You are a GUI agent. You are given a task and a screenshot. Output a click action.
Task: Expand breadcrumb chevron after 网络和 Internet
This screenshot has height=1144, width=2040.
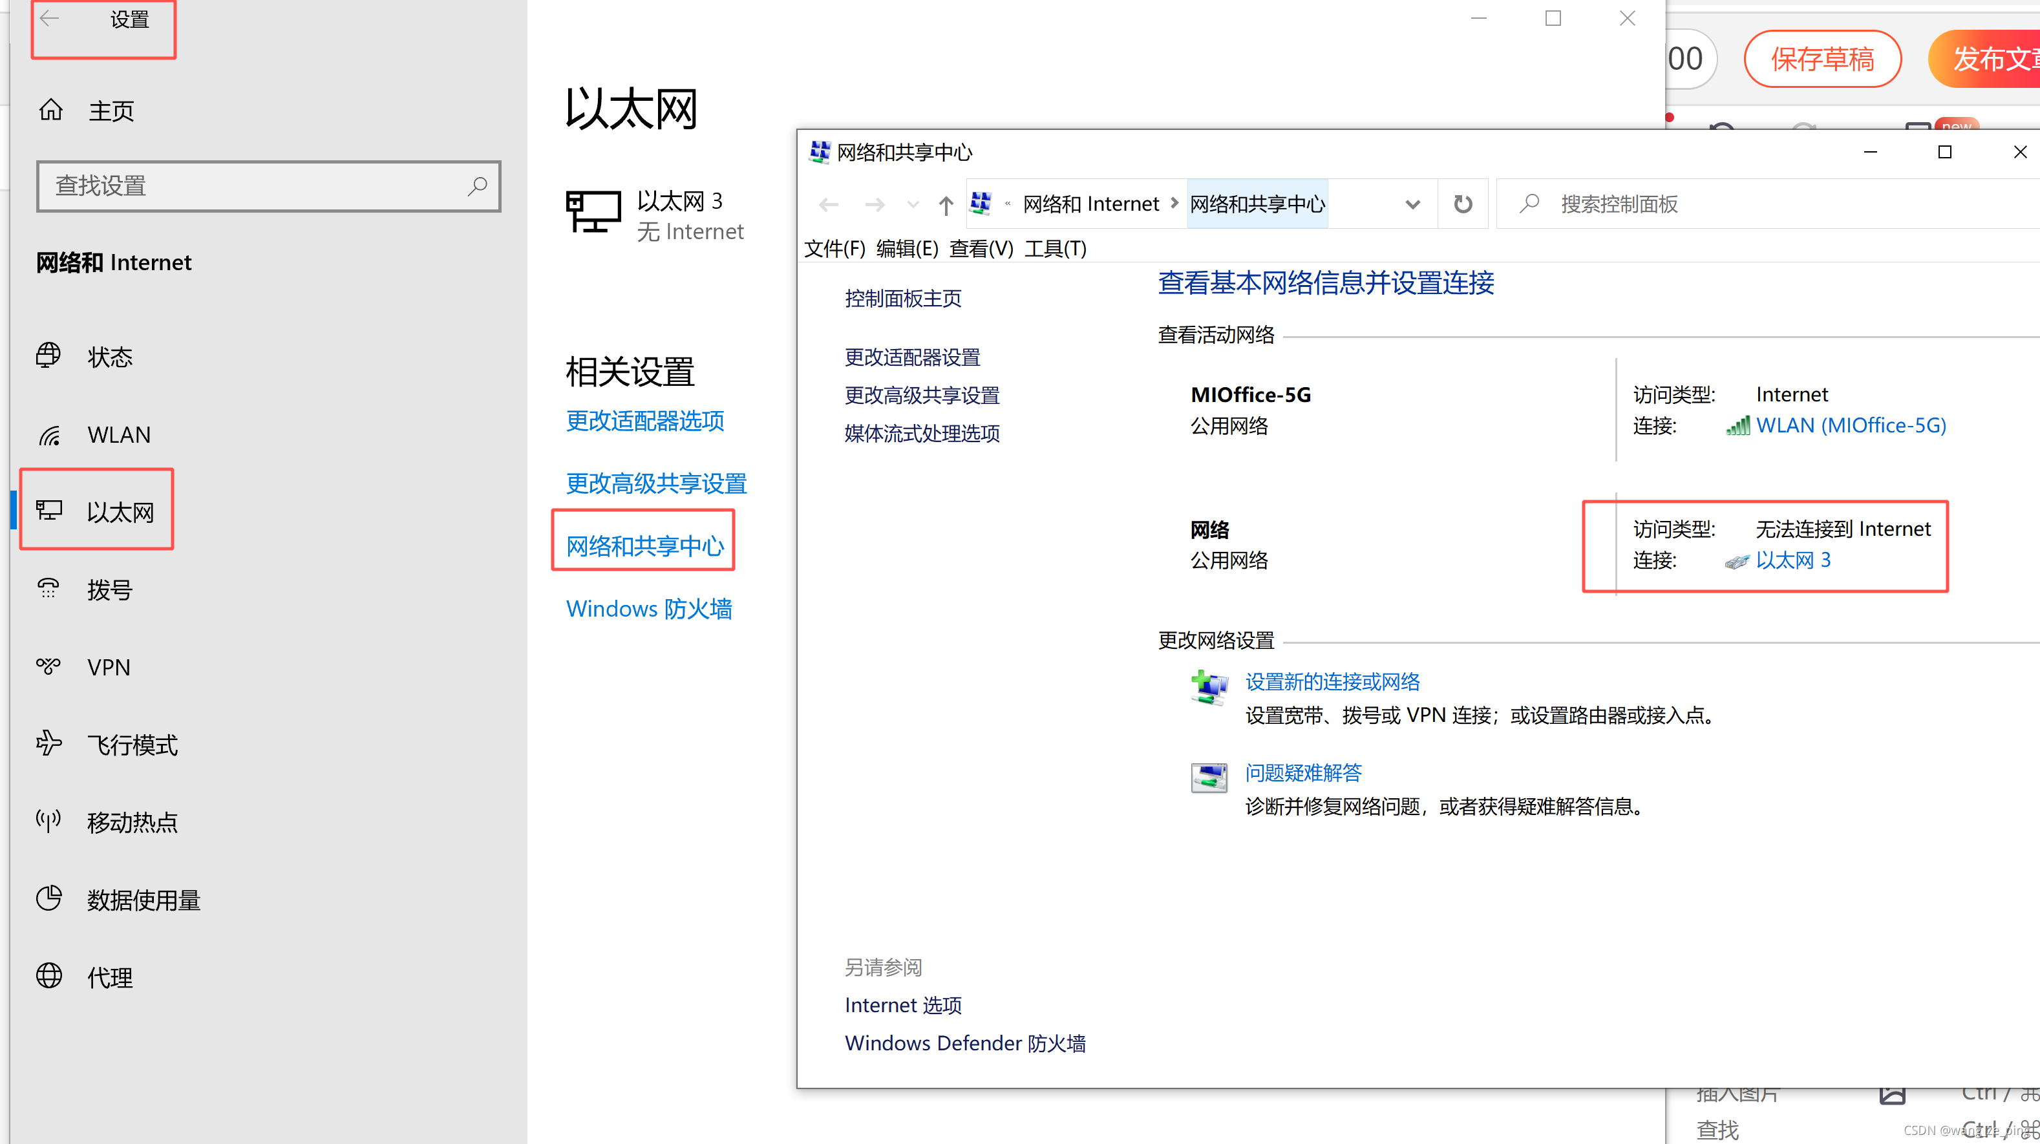click(x=1174, y=204)
